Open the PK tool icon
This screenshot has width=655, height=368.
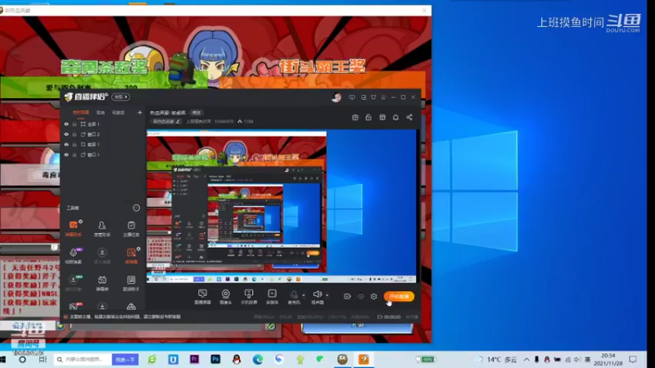[73, 306]
